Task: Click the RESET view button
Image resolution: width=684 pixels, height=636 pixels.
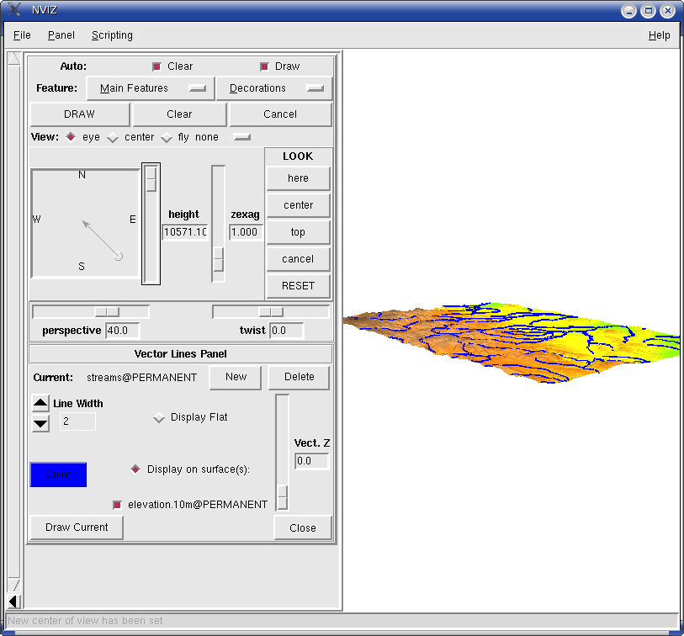Action: click(x=298, y=286)
